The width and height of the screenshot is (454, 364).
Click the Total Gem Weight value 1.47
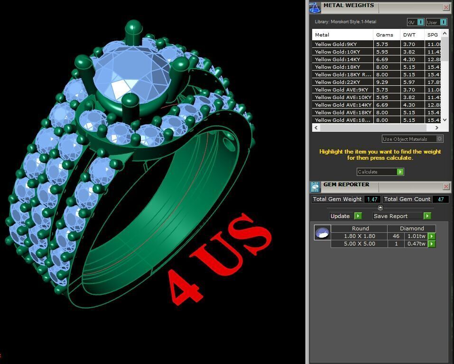[x=372, y=200]
